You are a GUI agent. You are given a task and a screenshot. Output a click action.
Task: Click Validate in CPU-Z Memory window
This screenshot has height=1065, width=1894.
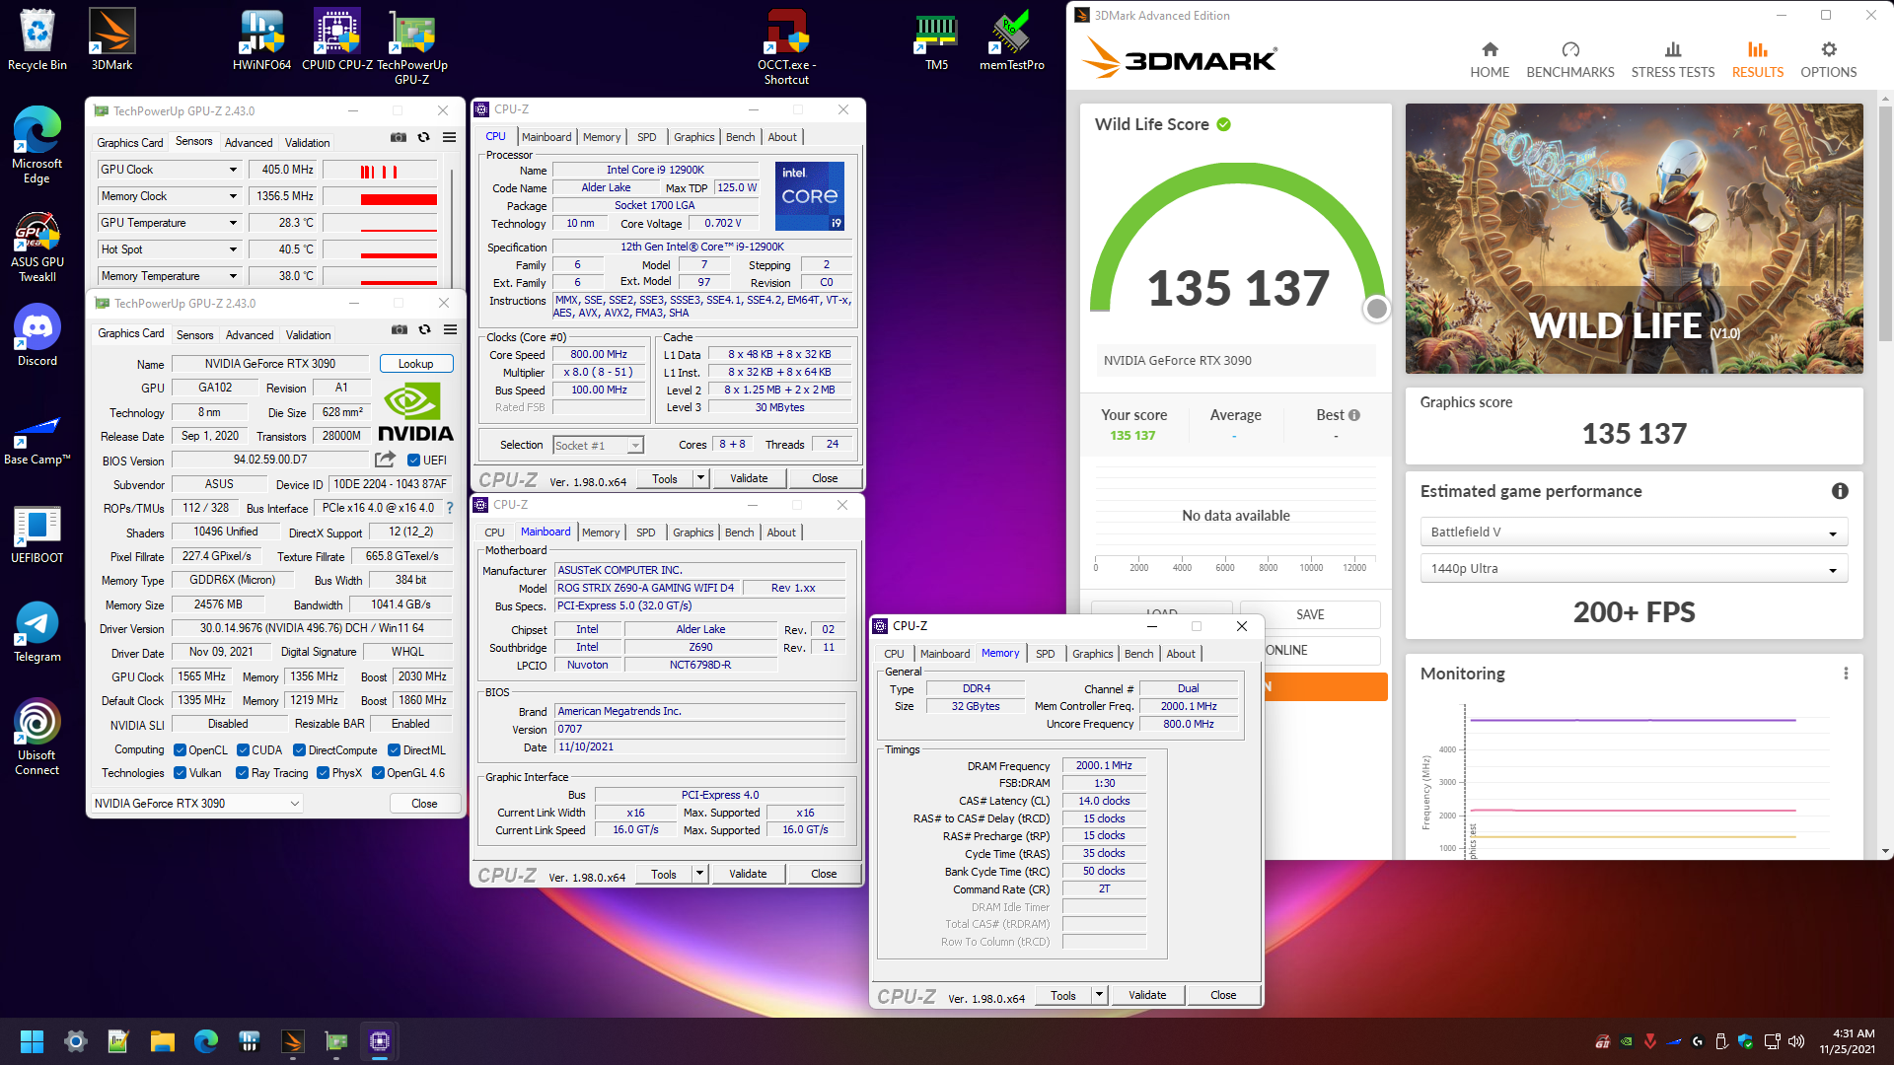[x=1147, y=995]
